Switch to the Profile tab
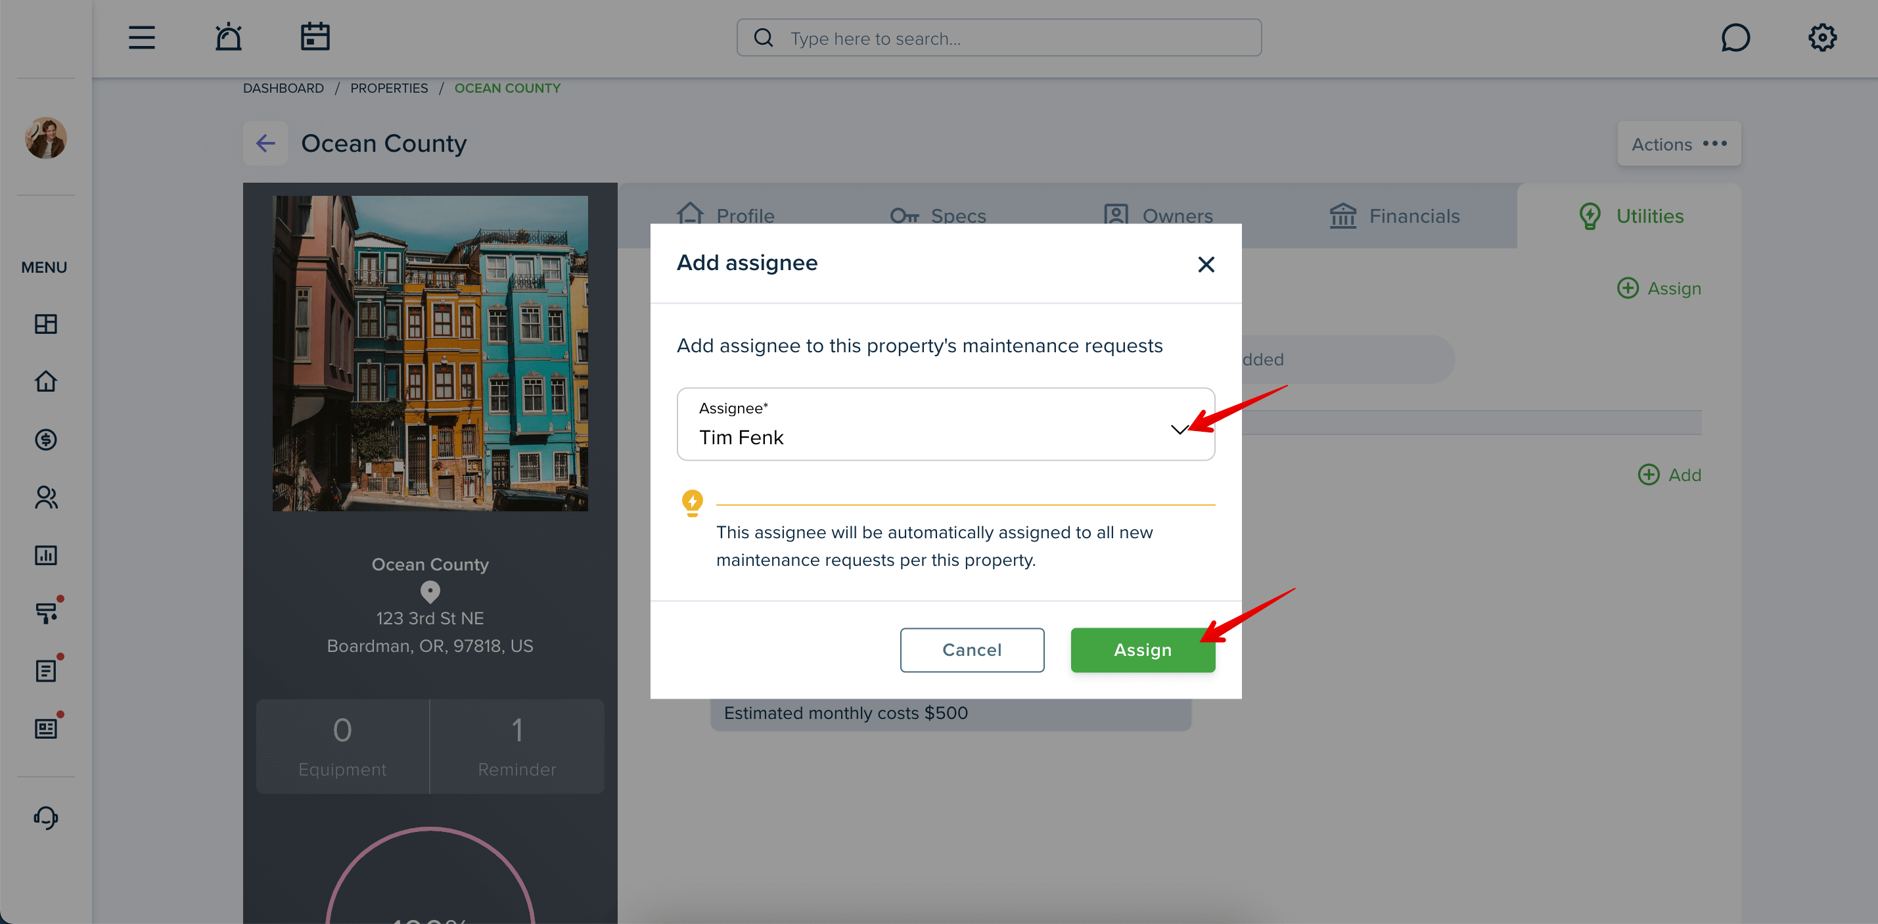Screen dimensions: 1878x924 (725, 216)
